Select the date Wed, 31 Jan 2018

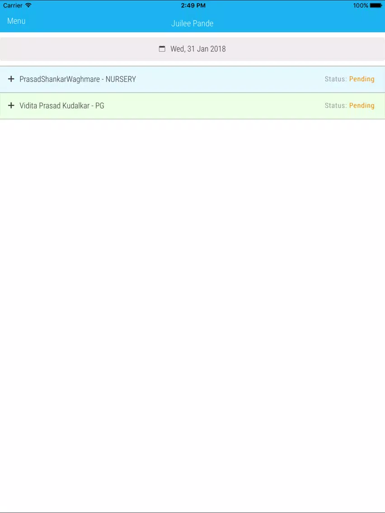[x=198, y=49]
